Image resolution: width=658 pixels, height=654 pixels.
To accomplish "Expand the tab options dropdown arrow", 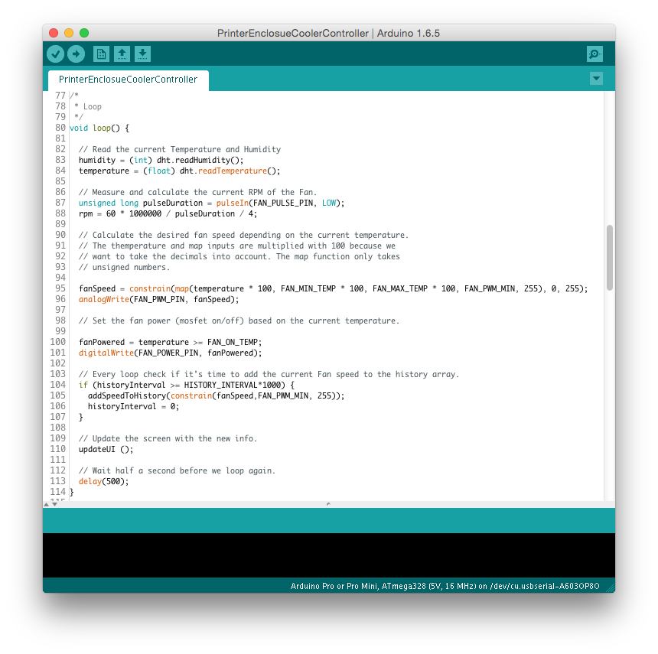I will tap(597, 79).
